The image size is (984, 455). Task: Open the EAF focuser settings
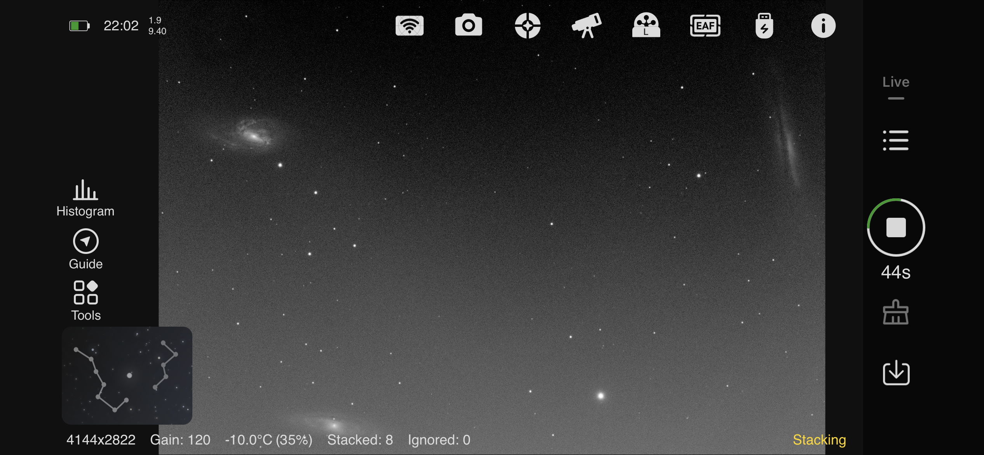(x=705, y=26)
